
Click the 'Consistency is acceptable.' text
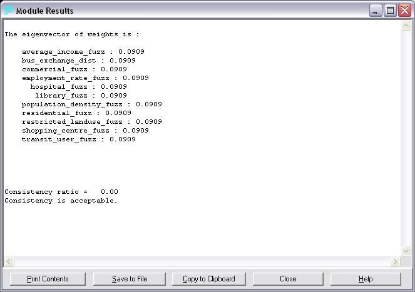click(61, 201)
